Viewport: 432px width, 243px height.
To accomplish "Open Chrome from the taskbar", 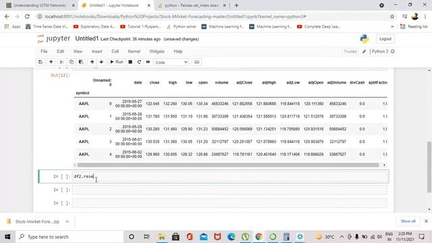I will [x=259, y=237].
